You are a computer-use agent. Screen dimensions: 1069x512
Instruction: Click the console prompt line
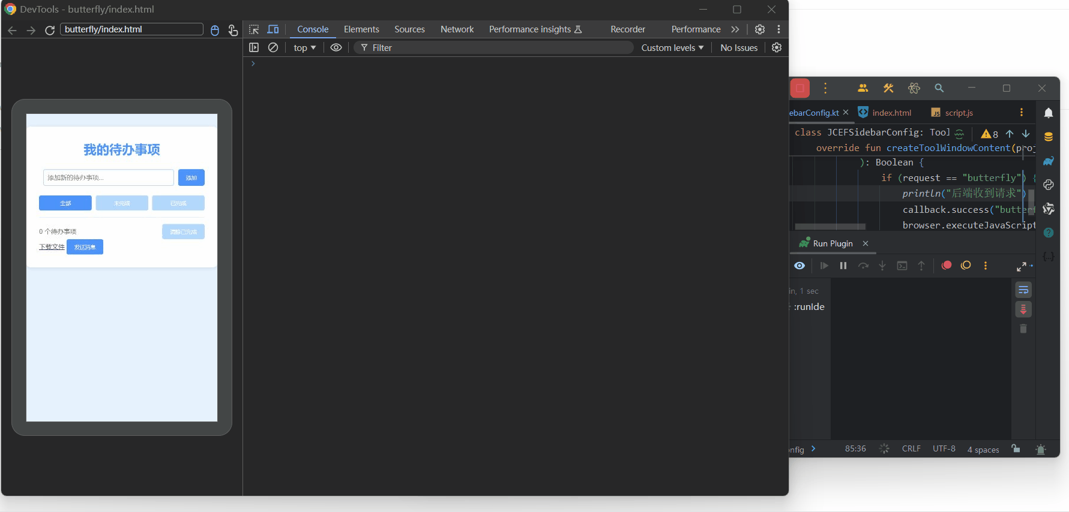point(516,64)
